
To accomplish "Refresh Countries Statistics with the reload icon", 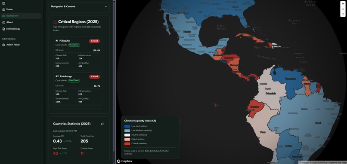I will click(x=102, y=124).
